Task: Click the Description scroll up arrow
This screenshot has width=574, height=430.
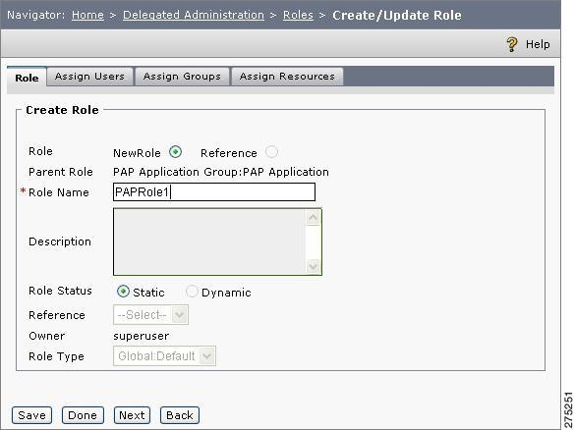Action: [x=313, y=218]
